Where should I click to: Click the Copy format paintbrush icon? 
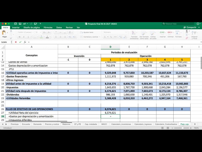click(x=11, y=38)
